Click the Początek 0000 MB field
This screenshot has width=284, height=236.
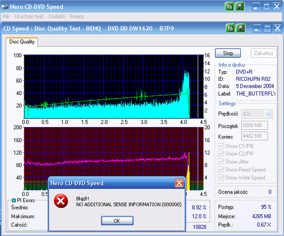click(254, 125)
